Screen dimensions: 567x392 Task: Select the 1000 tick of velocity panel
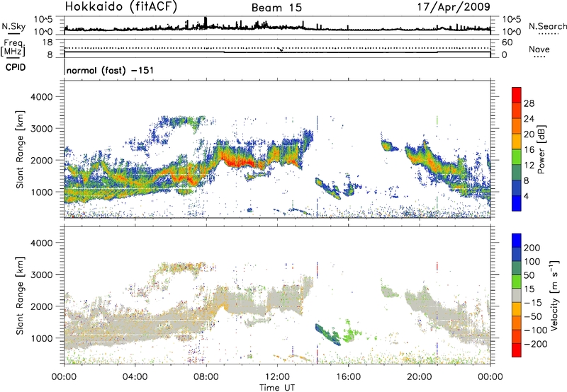pos(41,338)
